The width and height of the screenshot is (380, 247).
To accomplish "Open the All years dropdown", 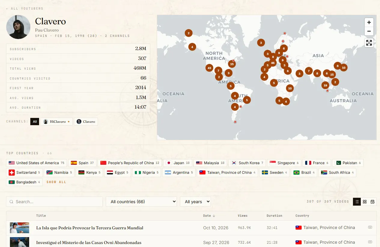I will point(195,202).
